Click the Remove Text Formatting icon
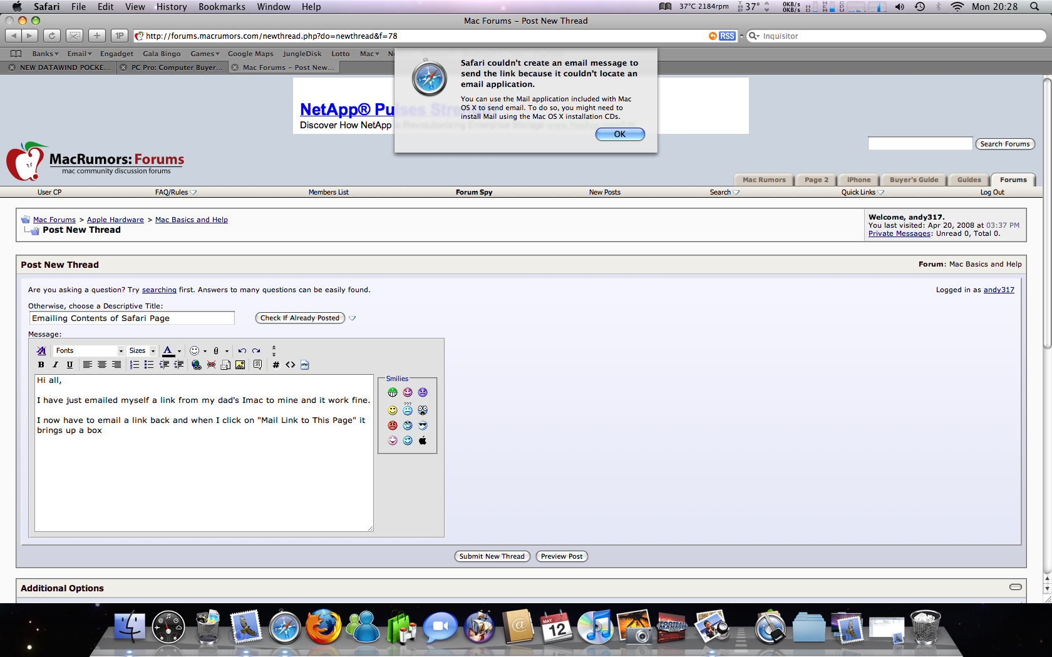Image resolution: width=1052 pixels, height=657 pixels. coord(41,351)
